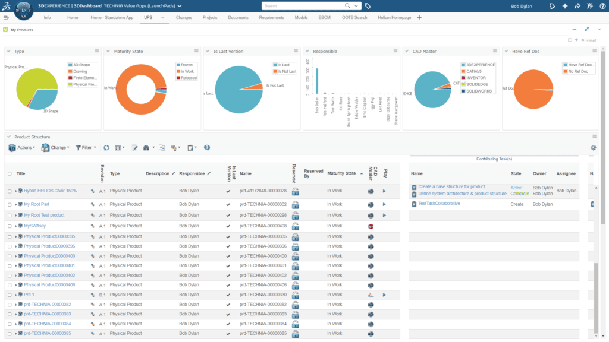Open the Type chart menu icon
Image resolution: width=609 pixels, height=342 pixels.
click(97, 51)
